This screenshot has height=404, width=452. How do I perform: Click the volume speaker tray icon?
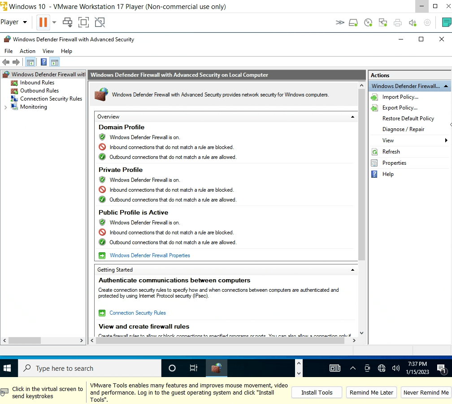396,368
